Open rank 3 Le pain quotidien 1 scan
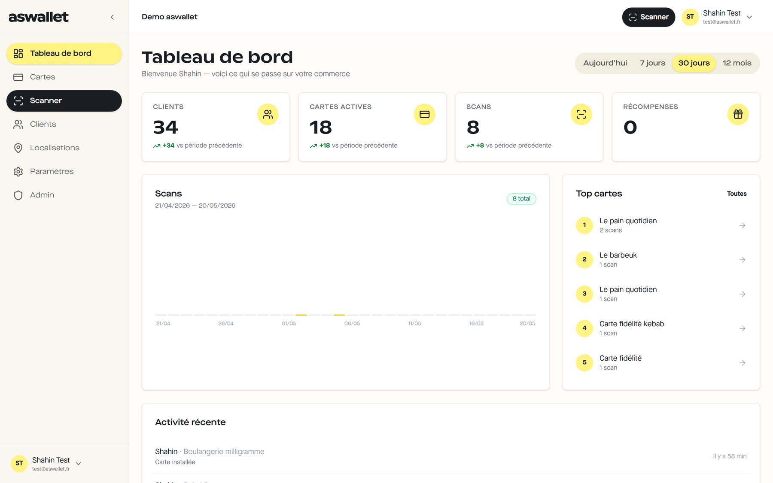The height and width of the screenshot is (483, 773). pos(661,294)
